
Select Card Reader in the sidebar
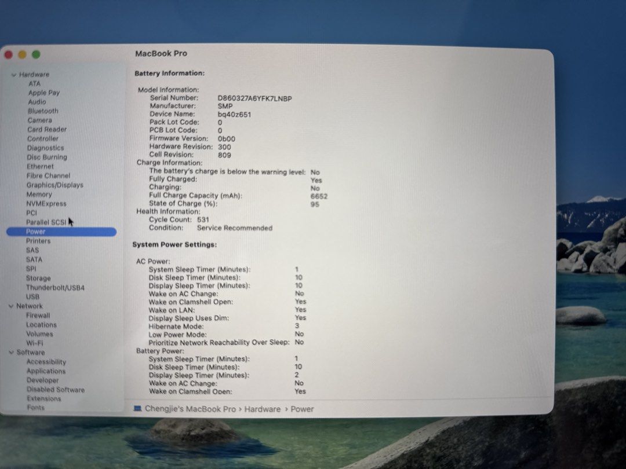[x=47, y=129]
